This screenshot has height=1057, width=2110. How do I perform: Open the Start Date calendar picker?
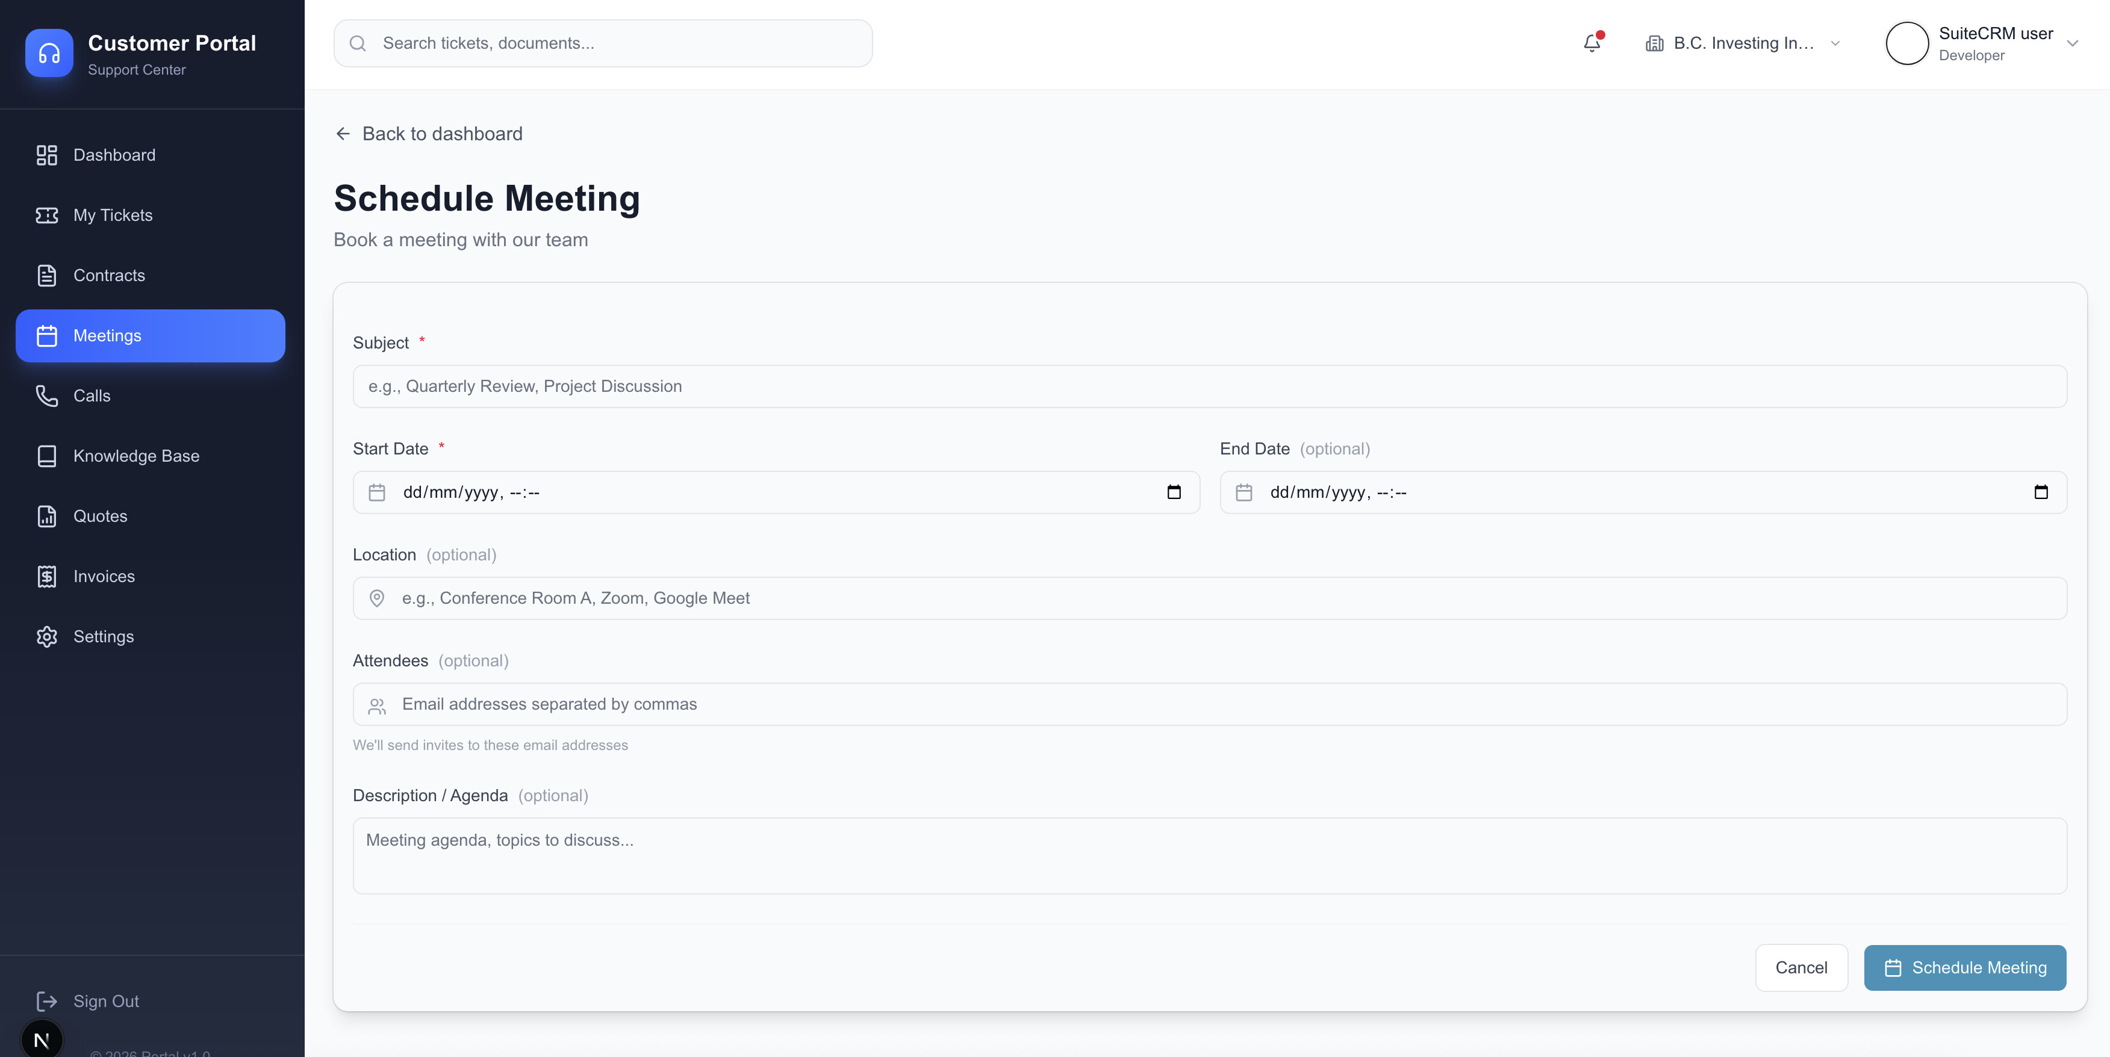(1174, 492)
